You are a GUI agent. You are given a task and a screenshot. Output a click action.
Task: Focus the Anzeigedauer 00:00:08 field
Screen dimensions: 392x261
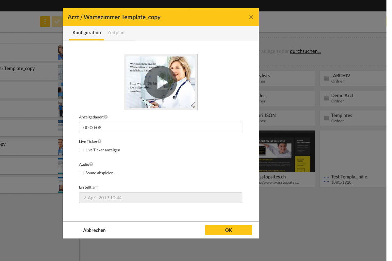pos(160,128)
